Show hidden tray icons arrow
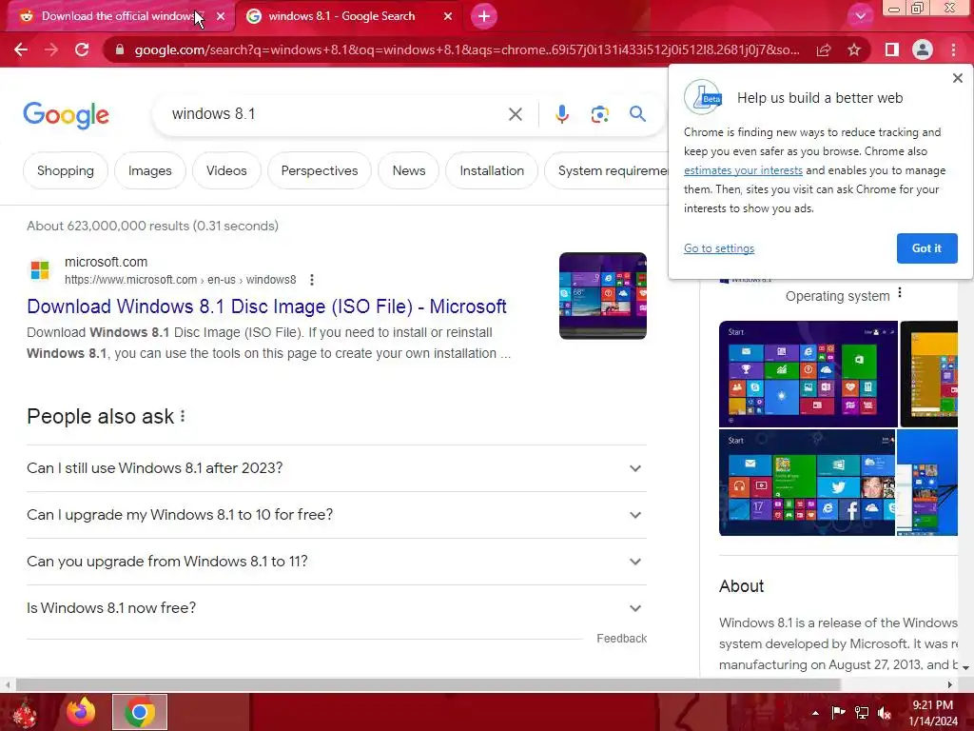 click(x=815, y=713)
